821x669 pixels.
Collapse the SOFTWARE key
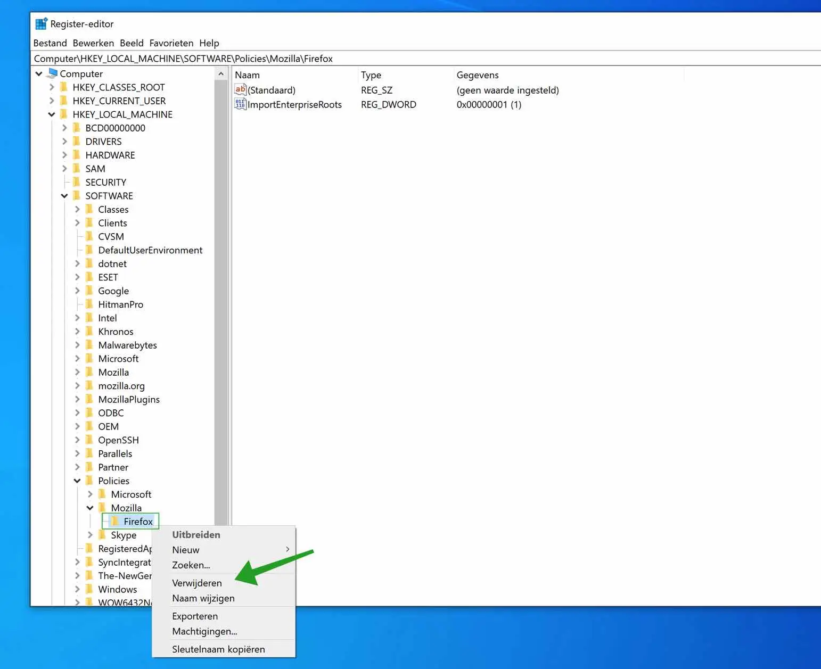(64, 195)
